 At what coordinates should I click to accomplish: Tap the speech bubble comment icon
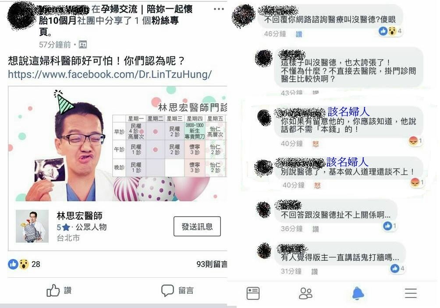tap(167, 290)
